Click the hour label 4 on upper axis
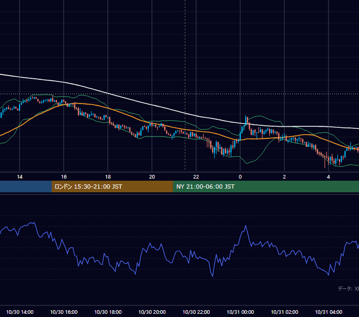The width and height of the screenshot is (359, 317). pyautogui.click(x=328, y=177)
